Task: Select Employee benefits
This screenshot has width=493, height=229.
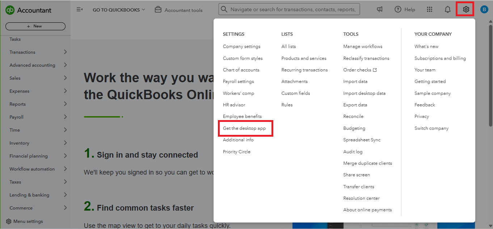Action: (242, 116)
